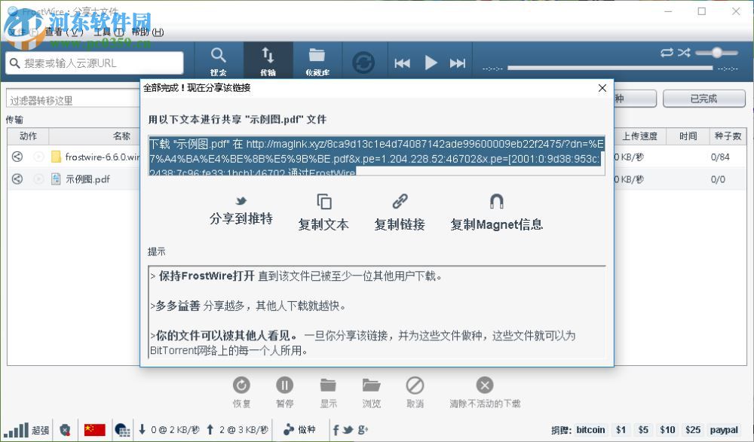This screenshot has height=442, width=754.
Task: Adjust the volume slider
Action: [718, 53]
